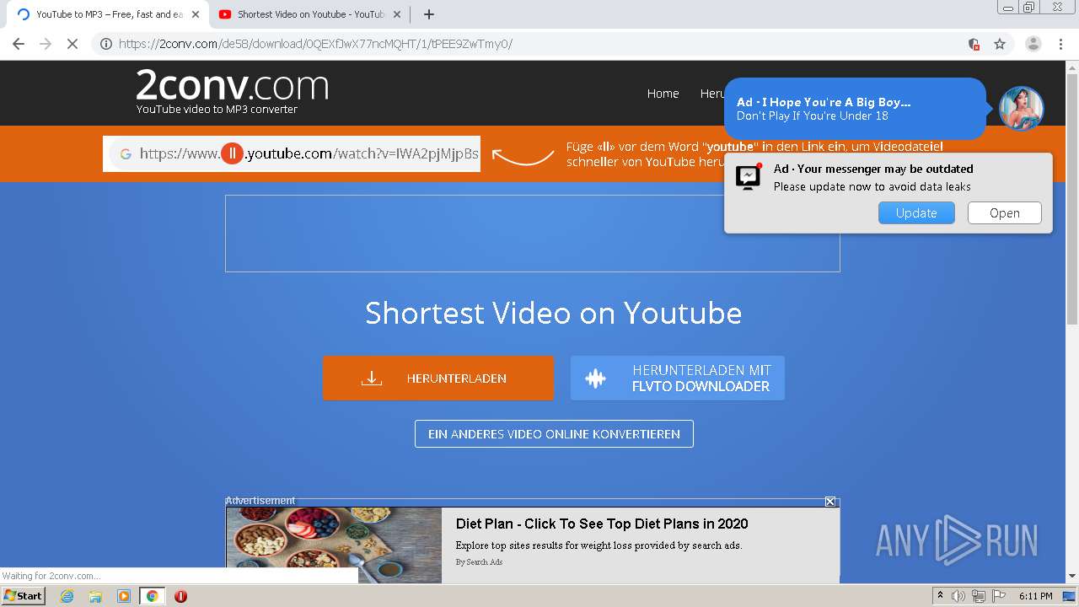Open the 2conv.com logo homepage

coord(232,91)
